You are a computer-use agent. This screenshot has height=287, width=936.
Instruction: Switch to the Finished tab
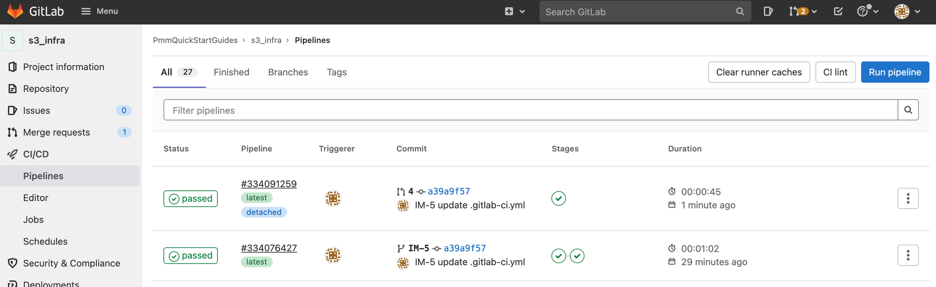[231, 72]
